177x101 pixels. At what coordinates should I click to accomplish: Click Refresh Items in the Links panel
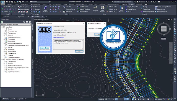[112, 9]
